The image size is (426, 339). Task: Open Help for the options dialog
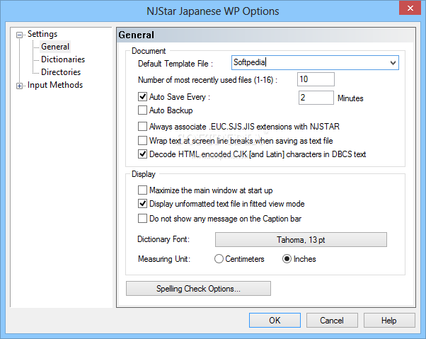(389, 321)
